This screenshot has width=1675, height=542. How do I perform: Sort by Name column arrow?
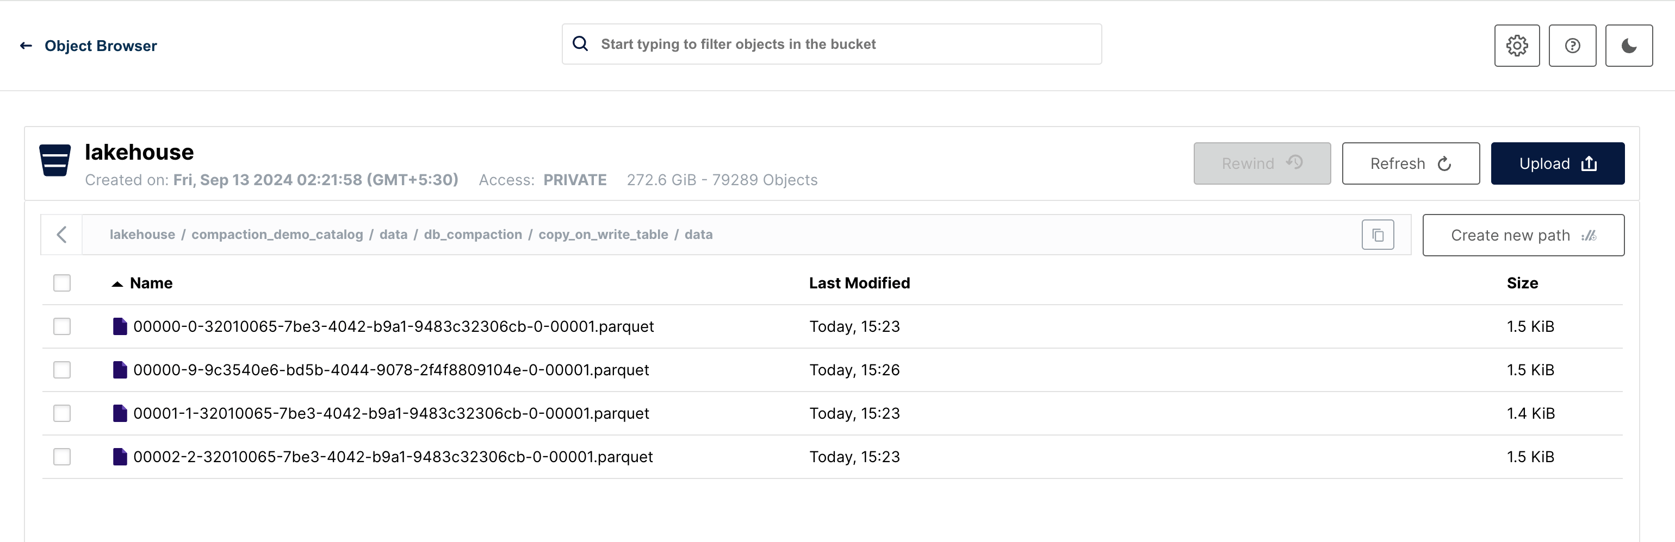(117, 283)
